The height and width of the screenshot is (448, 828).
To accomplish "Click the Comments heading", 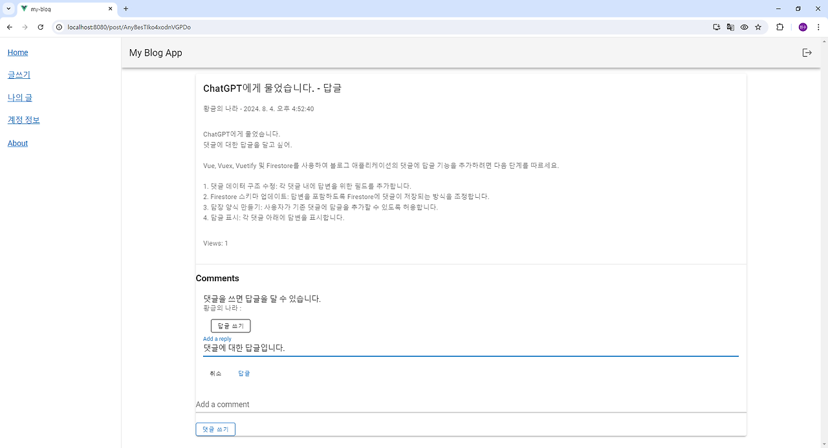I will point(217,279).
